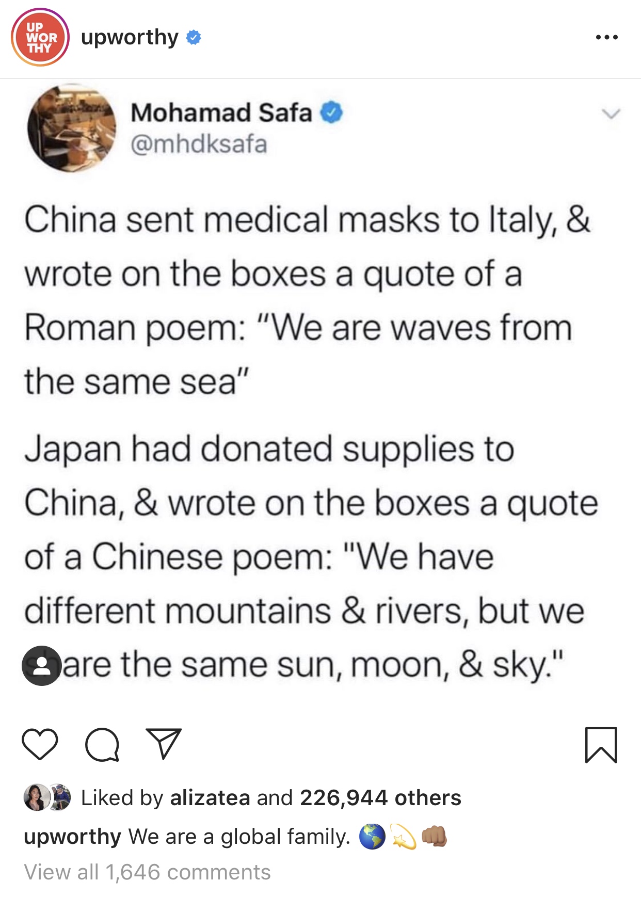Open the upworthy username at the top
This screenshot has height=897, width=641.
point(130,38)
